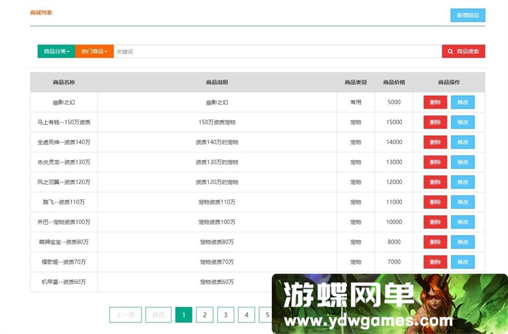Focus the 关键词 search input field
The image size is (508, 334).
(277, 51)
